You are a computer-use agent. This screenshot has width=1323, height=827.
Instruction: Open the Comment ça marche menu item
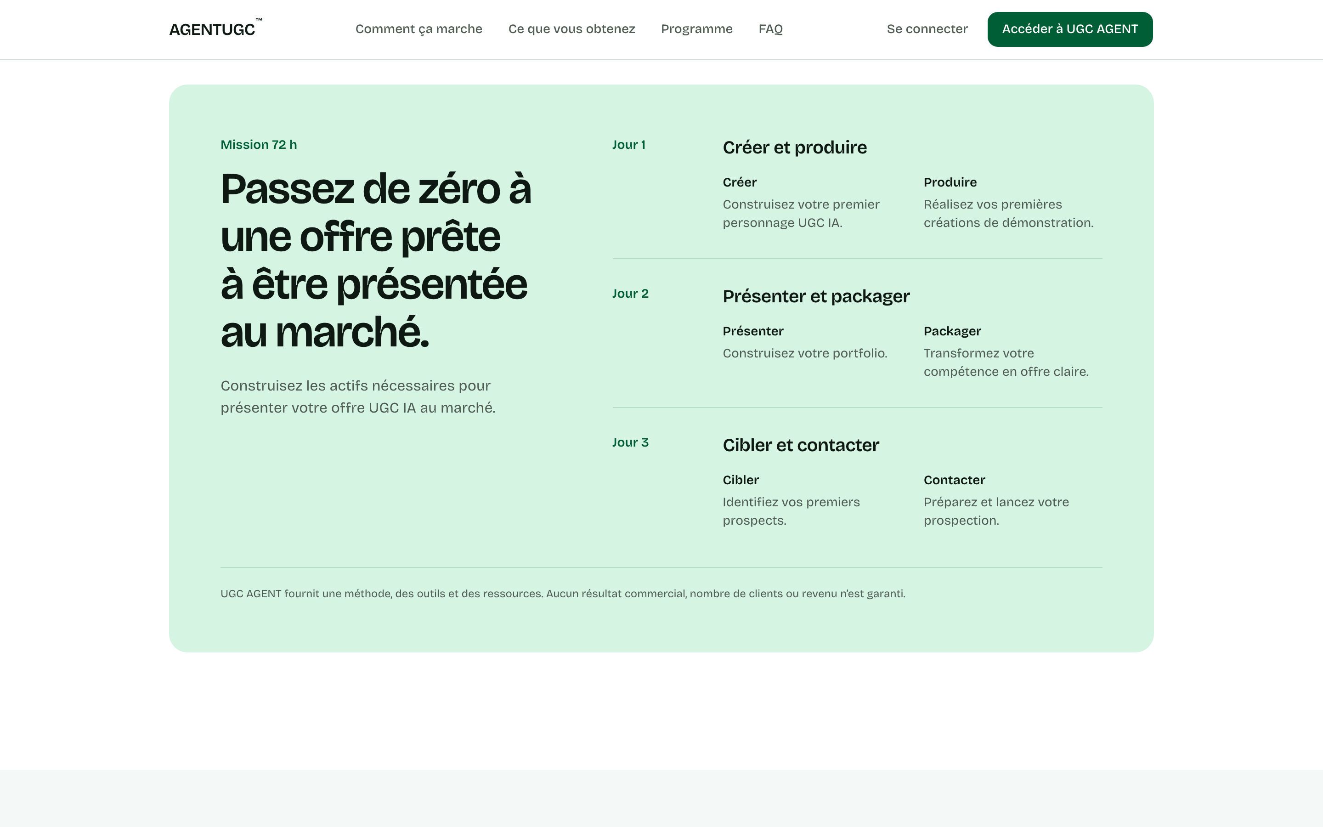coord(419,29)
